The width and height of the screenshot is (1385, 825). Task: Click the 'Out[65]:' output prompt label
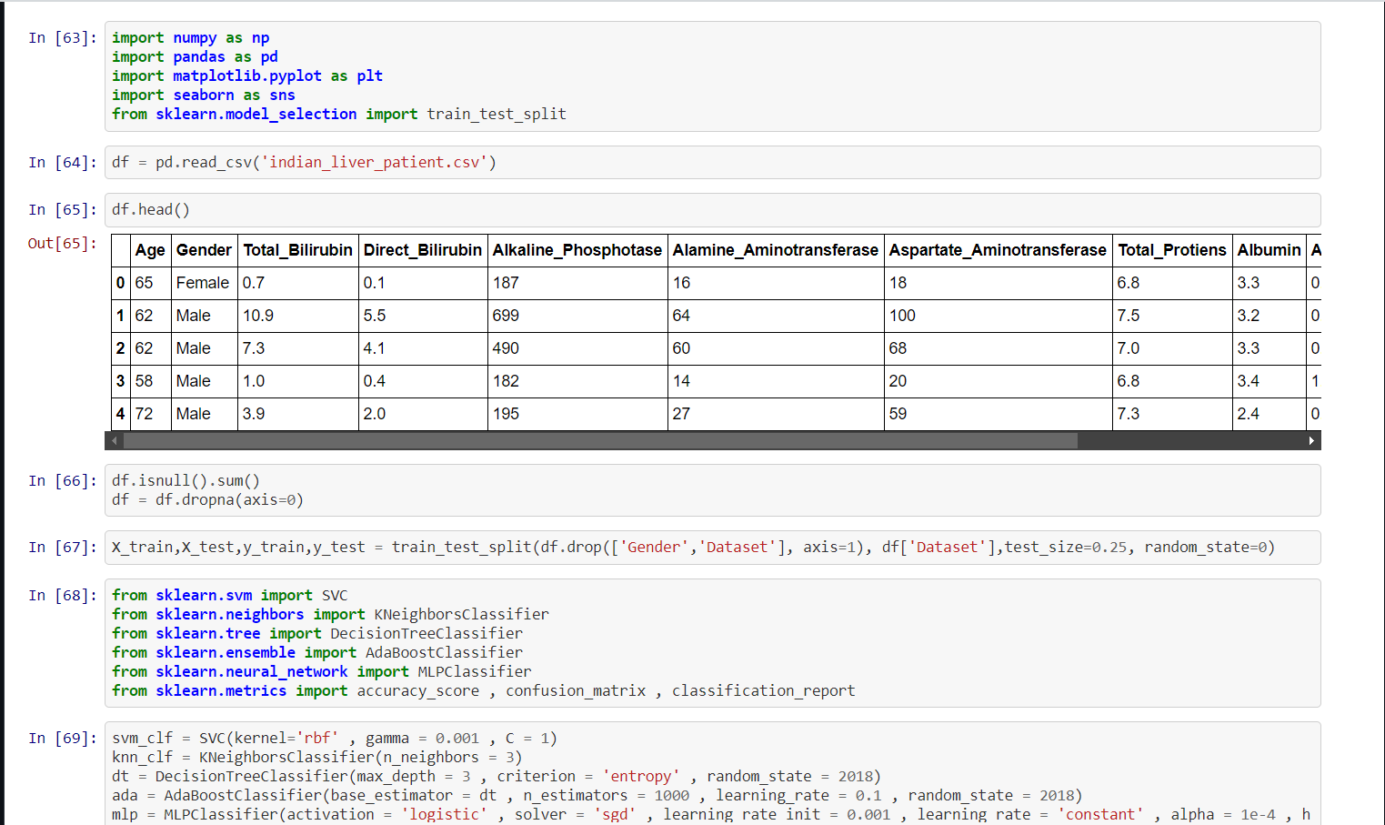click(62, 244)
